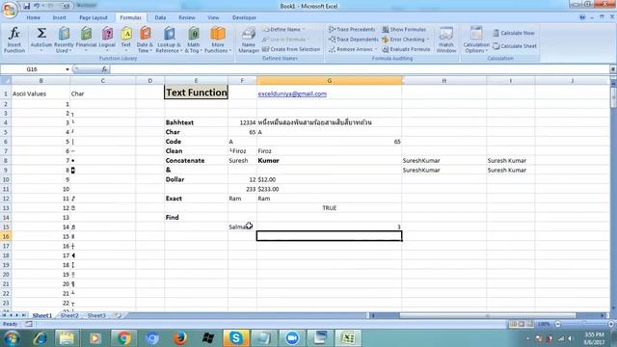Screen dimensions: 617x347
Task: Open the Name Manager
Action: point(249,40)
